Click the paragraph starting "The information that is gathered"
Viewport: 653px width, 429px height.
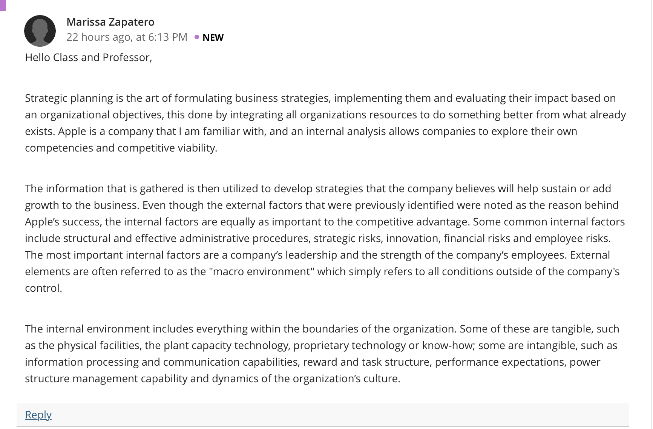click(x=325, y=238)
